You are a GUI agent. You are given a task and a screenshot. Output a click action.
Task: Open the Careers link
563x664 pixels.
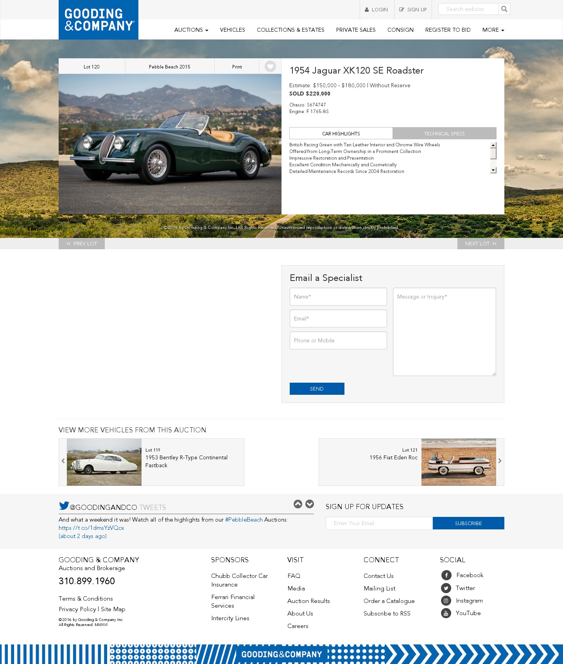coord(298,626)
